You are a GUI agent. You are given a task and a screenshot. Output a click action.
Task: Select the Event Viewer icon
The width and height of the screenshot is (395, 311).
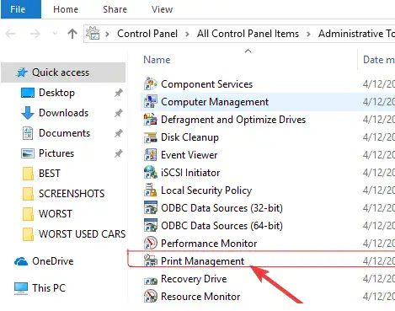(151, 155)
